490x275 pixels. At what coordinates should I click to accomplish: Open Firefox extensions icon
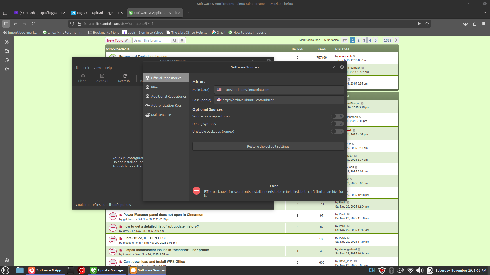click(475, 24)
